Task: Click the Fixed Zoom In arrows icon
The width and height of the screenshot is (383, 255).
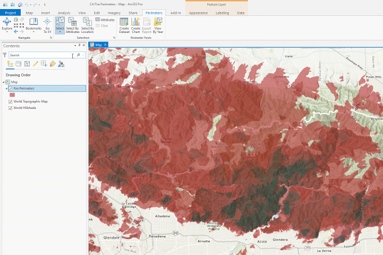Action: click(x=16, y=25)
